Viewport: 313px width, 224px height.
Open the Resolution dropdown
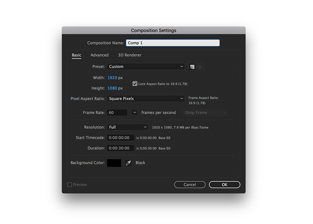tap(128, 127)
